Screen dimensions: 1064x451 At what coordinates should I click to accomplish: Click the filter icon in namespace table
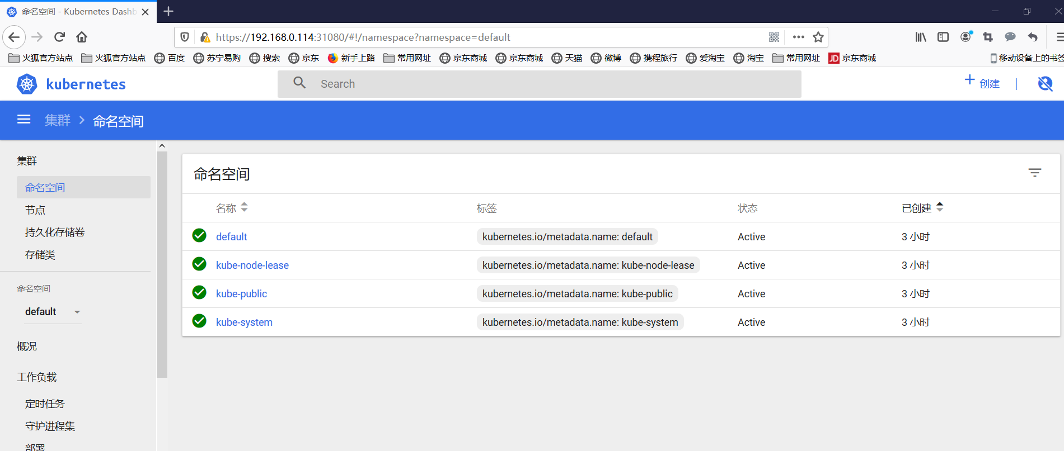click(1035, 173)
